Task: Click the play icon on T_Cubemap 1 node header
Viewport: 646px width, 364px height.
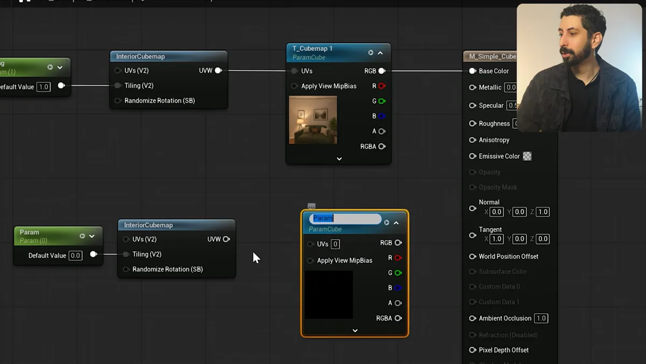Action: click(x=370, y=53)
